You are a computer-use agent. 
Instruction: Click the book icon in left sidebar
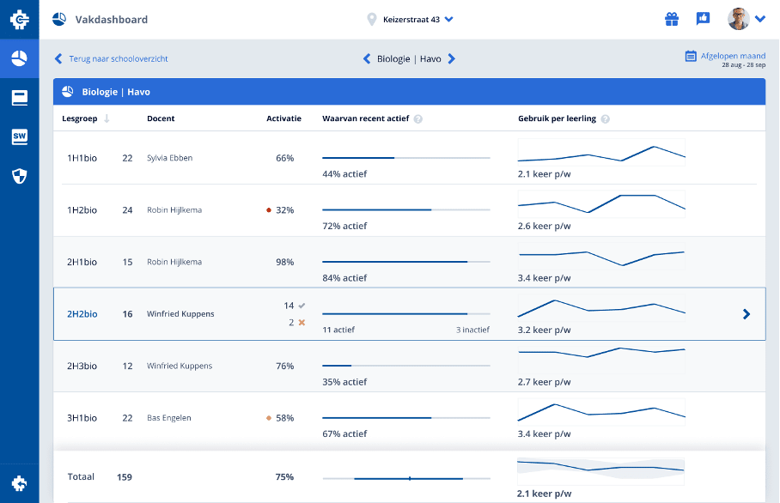19,98
